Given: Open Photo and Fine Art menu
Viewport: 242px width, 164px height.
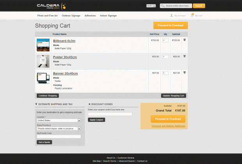Looking at the screenshot, I should (x=47, y=16).
